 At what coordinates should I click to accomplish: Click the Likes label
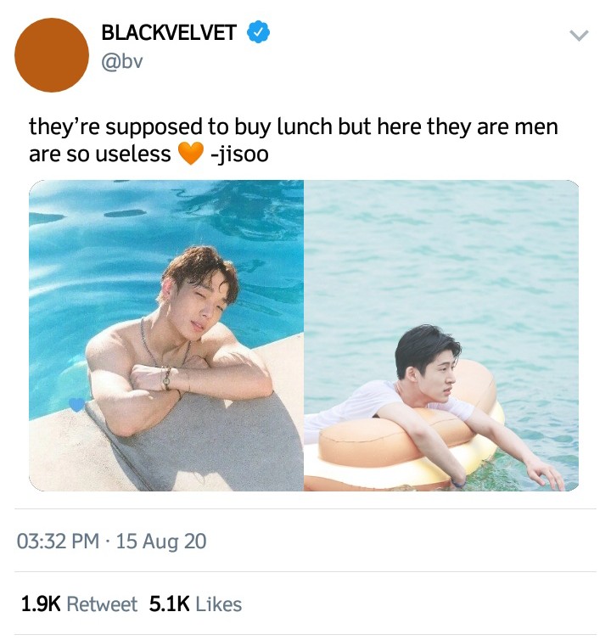click(x=219, y=604)
